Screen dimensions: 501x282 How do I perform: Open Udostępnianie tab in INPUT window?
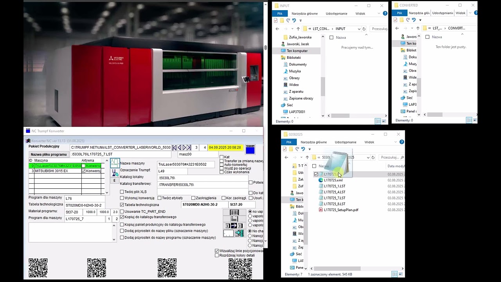pyautogui.click(x=336, y=13)
